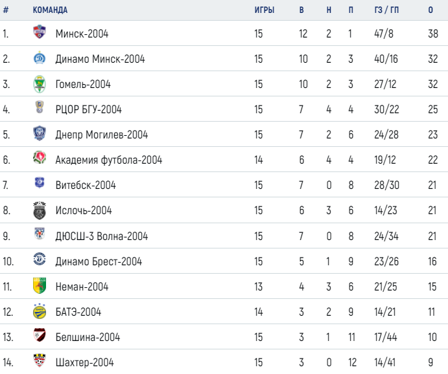The width and height of the screenshot is (448, 374).
Task: Open the Ислочь-2004 black crest icon
Action: (40, 210)
